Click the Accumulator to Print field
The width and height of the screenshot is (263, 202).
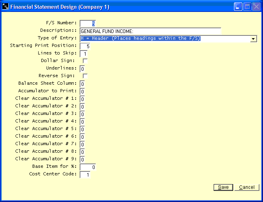click(x=82, y=91)
